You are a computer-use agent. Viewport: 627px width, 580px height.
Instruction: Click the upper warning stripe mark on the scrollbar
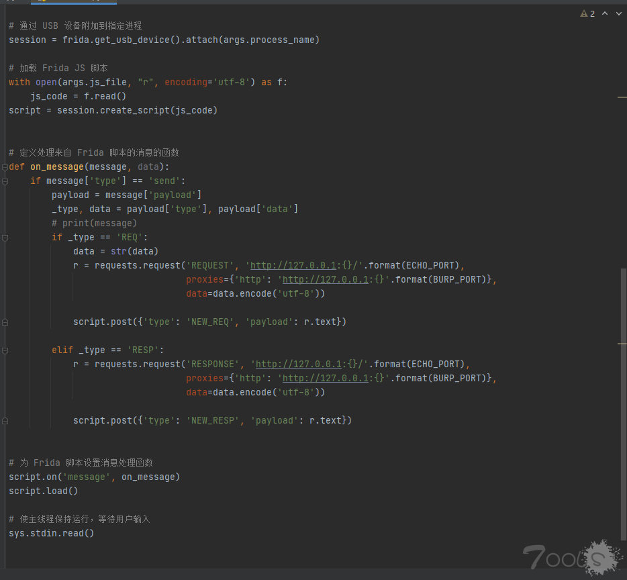622,97
